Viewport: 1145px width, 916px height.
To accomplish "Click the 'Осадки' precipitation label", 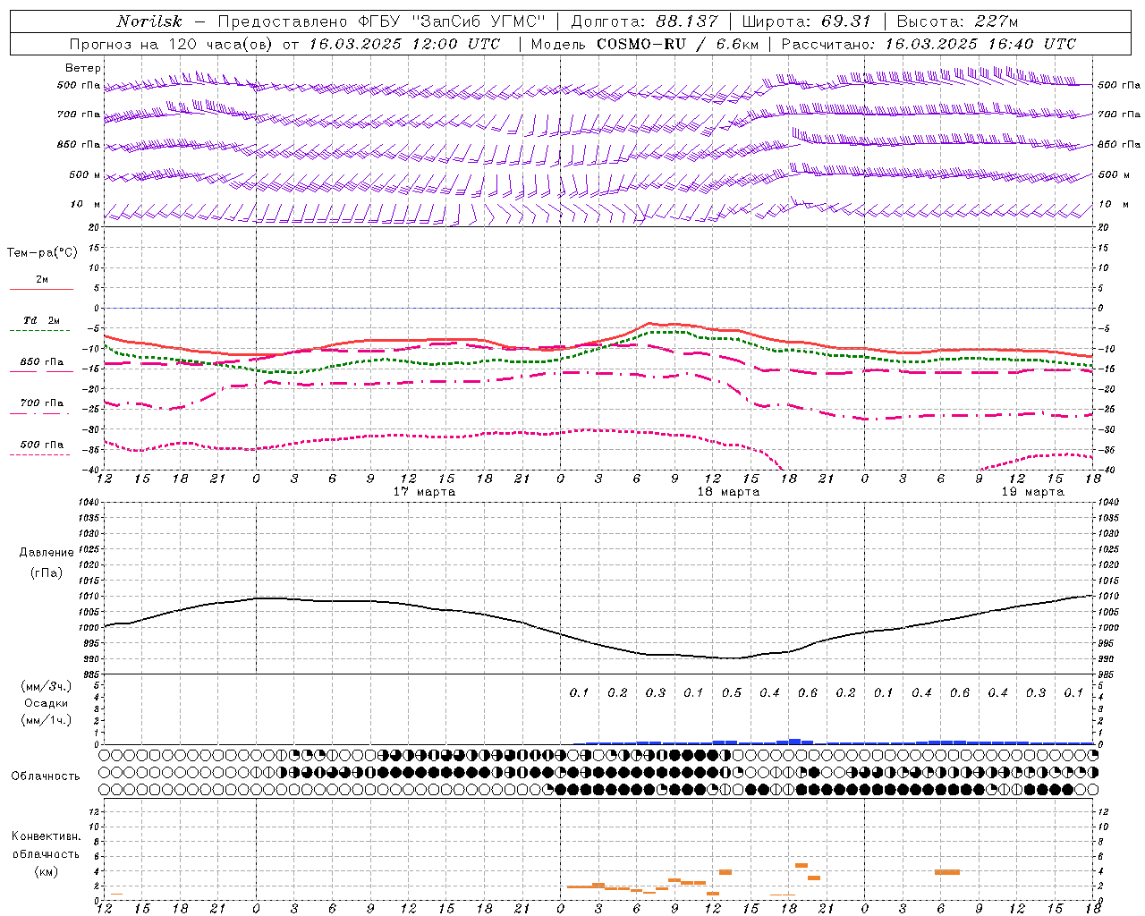I will tap(47, 703).
